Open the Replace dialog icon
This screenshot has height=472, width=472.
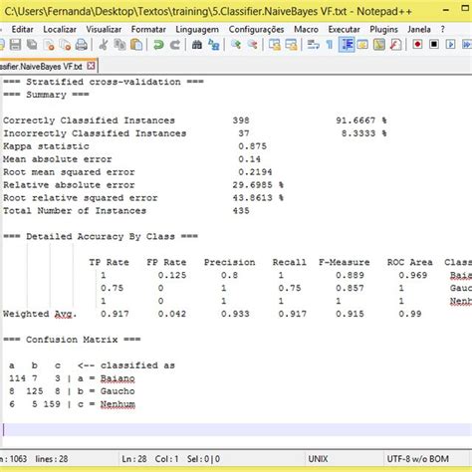[x=214, y=45]
